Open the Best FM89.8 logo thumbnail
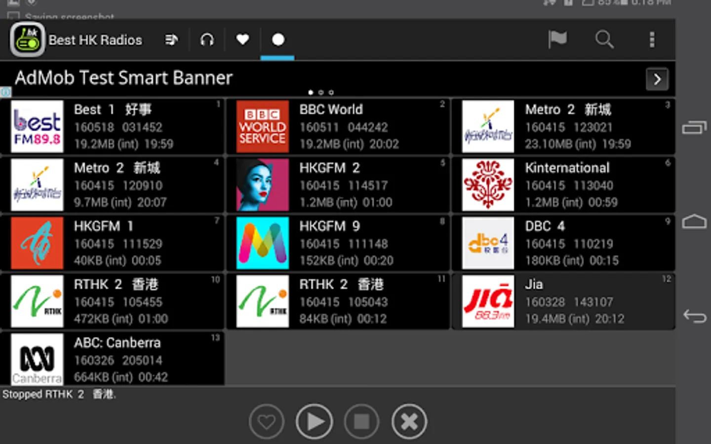Viewport: 711px width, 444px height. 37,126
